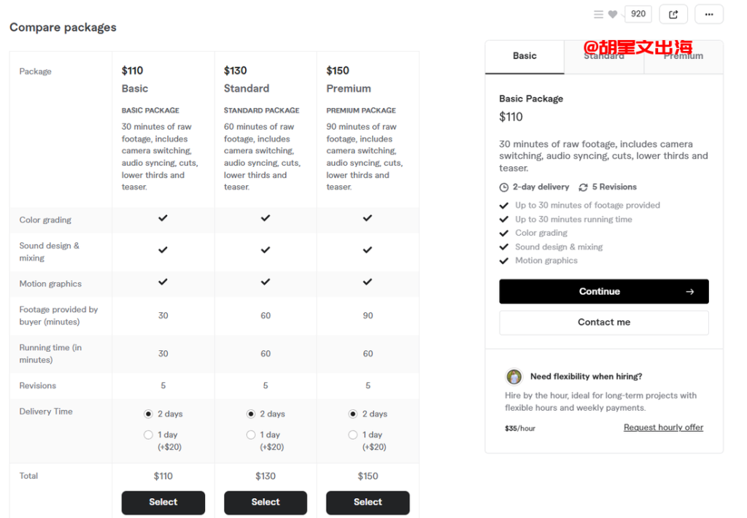Viewport: 747px width, 518px height.
Task: Click the Contact me button
Action: [603, 322]
